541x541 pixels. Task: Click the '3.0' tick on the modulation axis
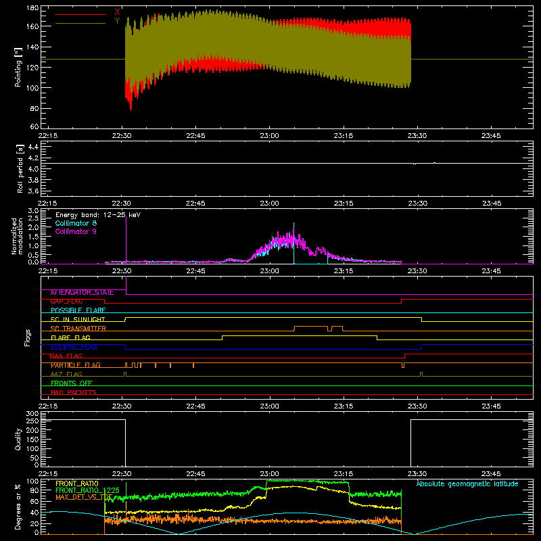coord(33,211)
